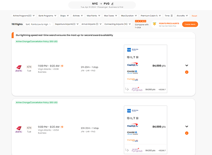Click the Create Alerts button

(190, 24)
